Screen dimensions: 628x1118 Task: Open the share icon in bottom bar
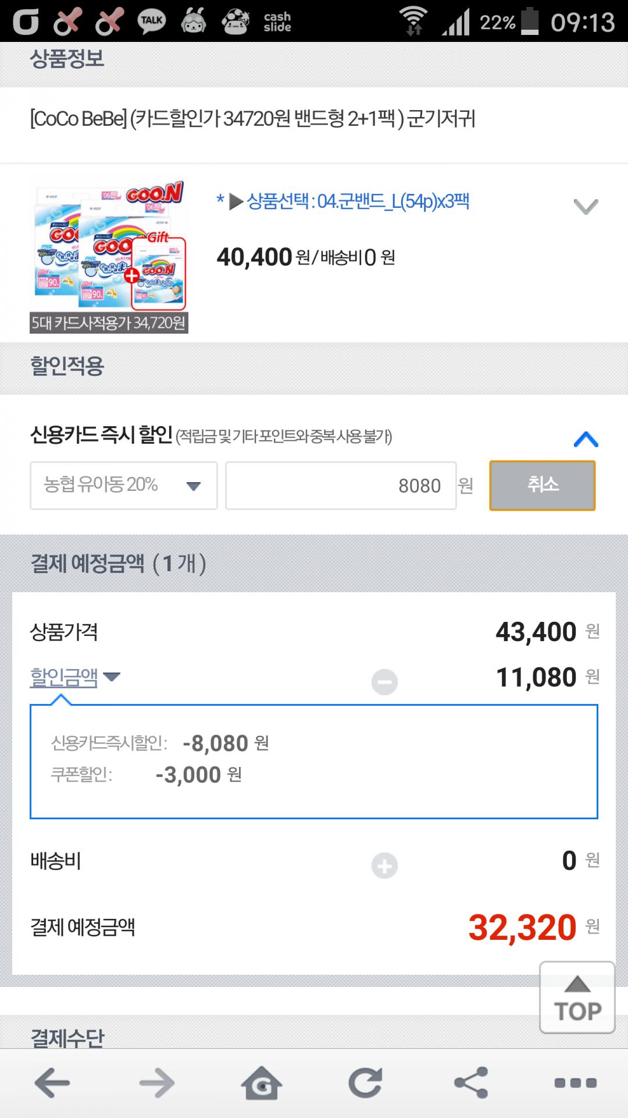tap(470, 1084)
